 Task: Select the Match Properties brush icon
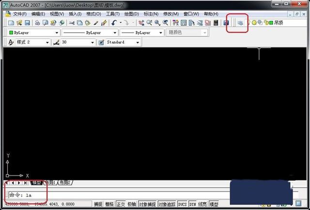coord(96,23)
